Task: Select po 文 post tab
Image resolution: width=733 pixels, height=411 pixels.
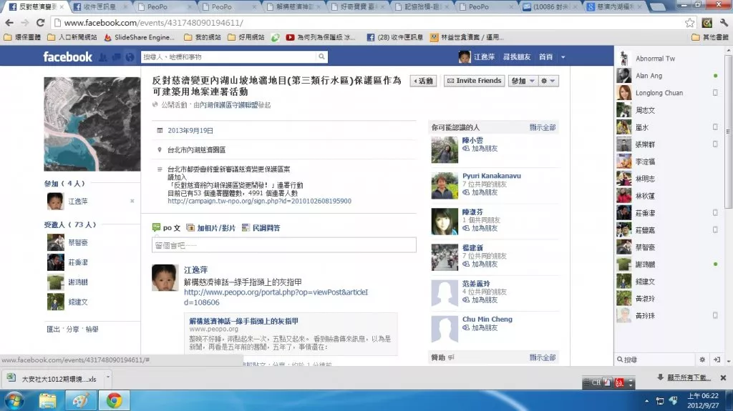Action: coord(166,228)
